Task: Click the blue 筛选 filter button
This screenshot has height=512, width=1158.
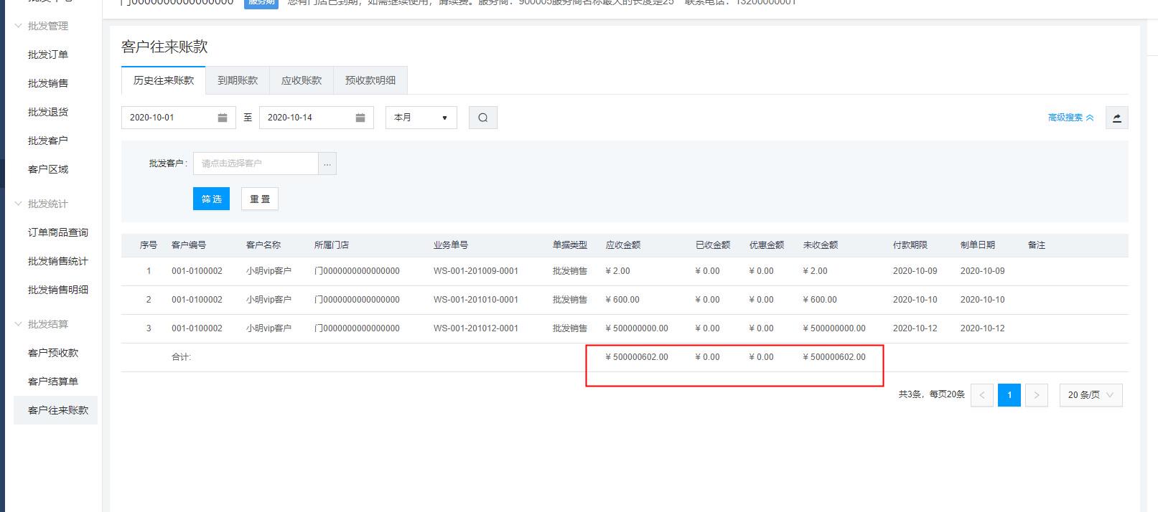Action: [x=211, y=199]
